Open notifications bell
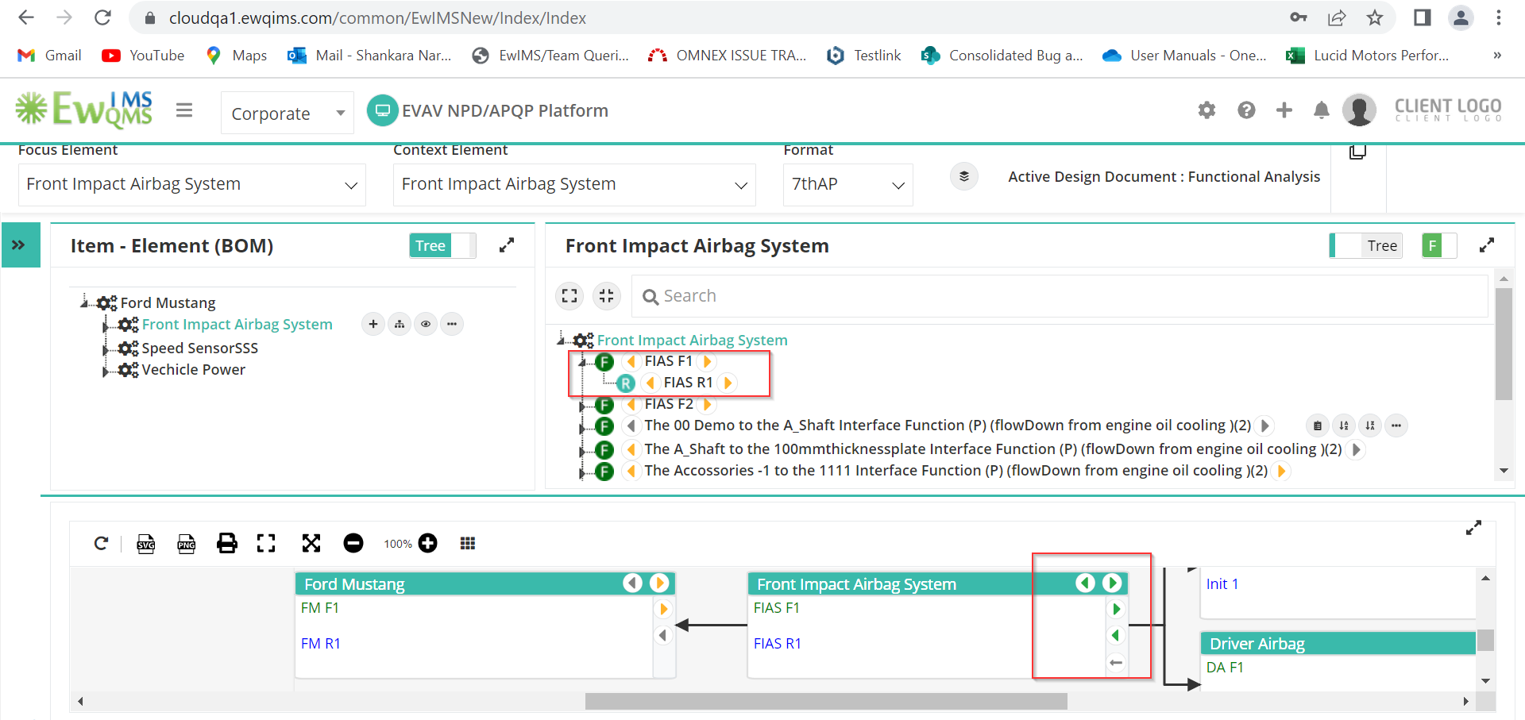Screen dimensions: 1525x720 pos(1321,110)
